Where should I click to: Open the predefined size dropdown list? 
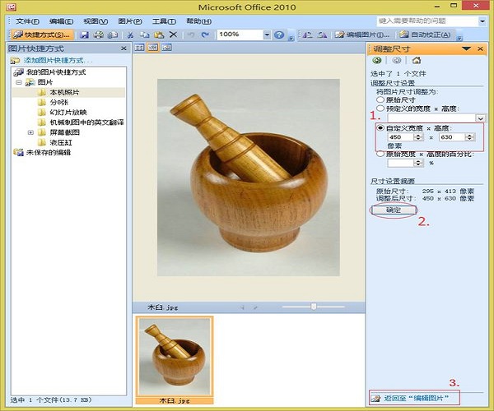click(x=481, y=118)
